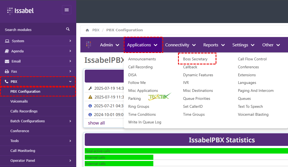Click the System laptop icon
Screen dimensions: 288x167
point(7,41)
